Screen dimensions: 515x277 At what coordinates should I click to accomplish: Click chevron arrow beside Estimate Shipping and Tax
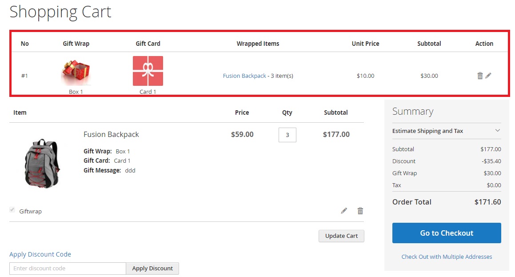click(x=498, y=131)
